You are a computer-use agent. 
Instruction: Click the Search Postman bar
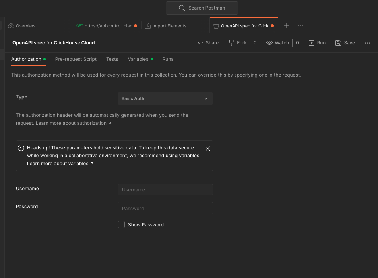coord(202,8)
